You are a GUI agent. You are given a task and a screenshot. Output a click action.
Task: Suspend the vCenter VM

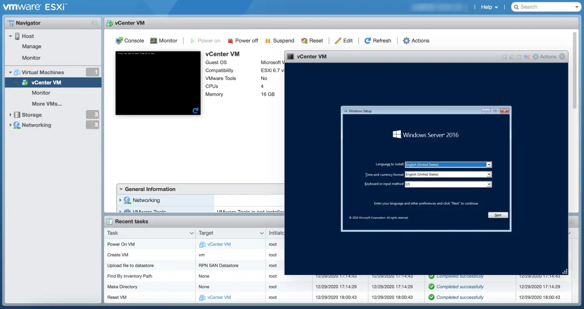pos(280,41)
